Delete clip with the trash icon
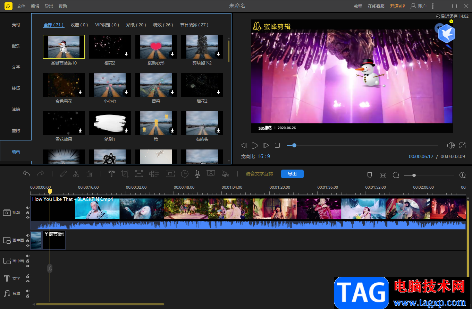This screenshot has height=309, width=472. pos(89,174)
